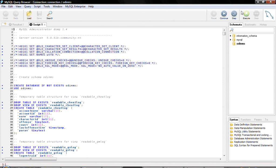Click the new tab icon left of Resultset 1
The width and height of the screenshot is (276, 168).
click(x=4, y=25)
